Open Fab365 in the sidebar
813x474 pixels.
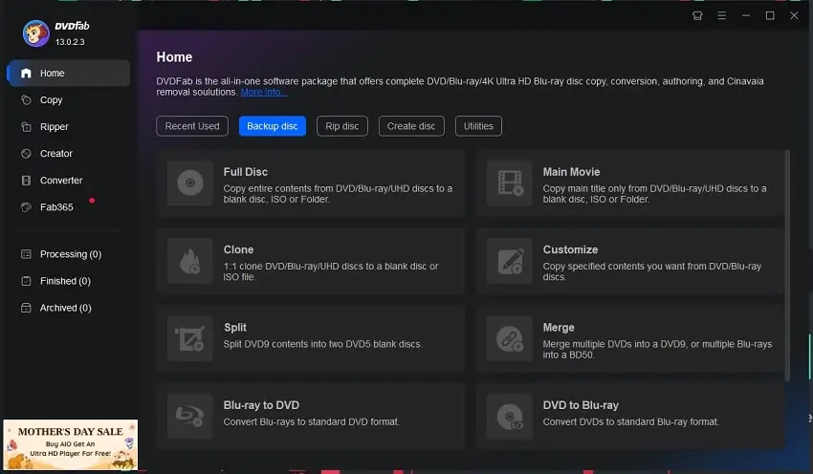[69, 207]
